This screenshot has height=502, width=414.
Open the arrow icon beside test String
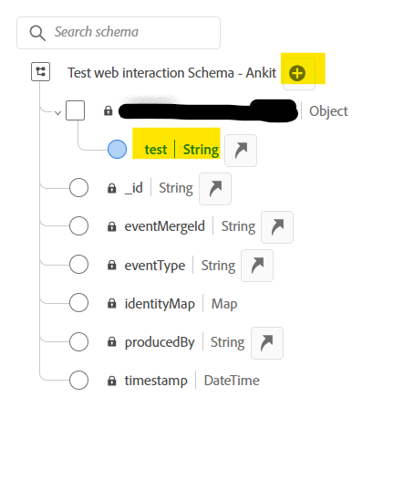point(241,151)
